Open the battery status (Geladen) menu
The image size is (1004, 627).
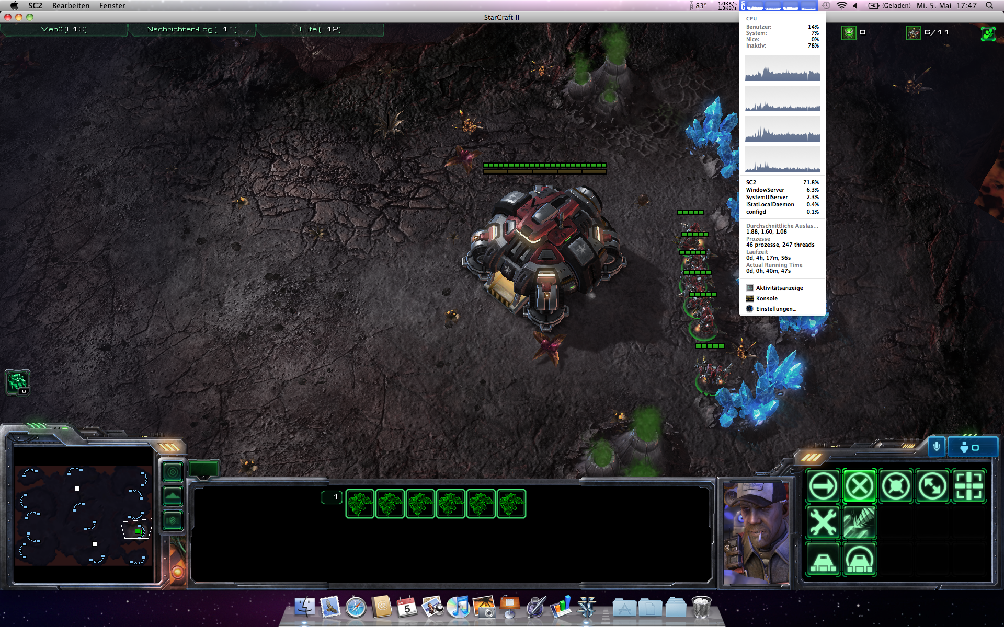(x=889, y=6)
